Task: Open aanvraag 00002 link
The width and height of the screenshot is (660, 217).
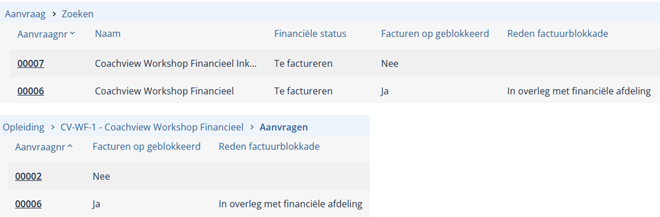Action: tap(28, 176)
